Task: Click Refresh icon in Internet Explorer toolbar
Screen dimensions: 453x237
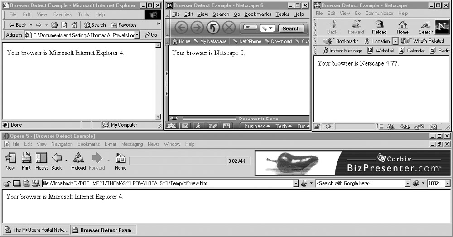Action: 64,25
